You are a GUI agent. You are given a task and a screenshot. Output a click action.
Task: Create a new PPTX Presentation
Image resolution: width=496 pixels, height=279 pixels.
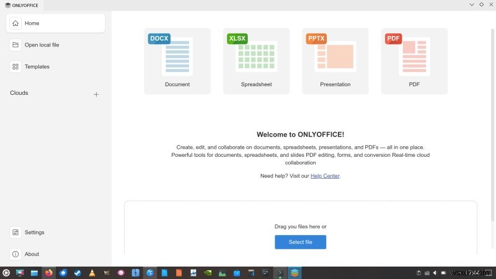point(335,61)
